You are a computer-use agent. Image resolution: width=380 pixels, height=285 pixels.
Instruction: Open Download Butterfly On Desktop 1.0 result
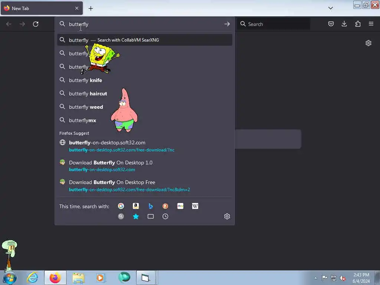pyautogui.click(x=144, y=166)
